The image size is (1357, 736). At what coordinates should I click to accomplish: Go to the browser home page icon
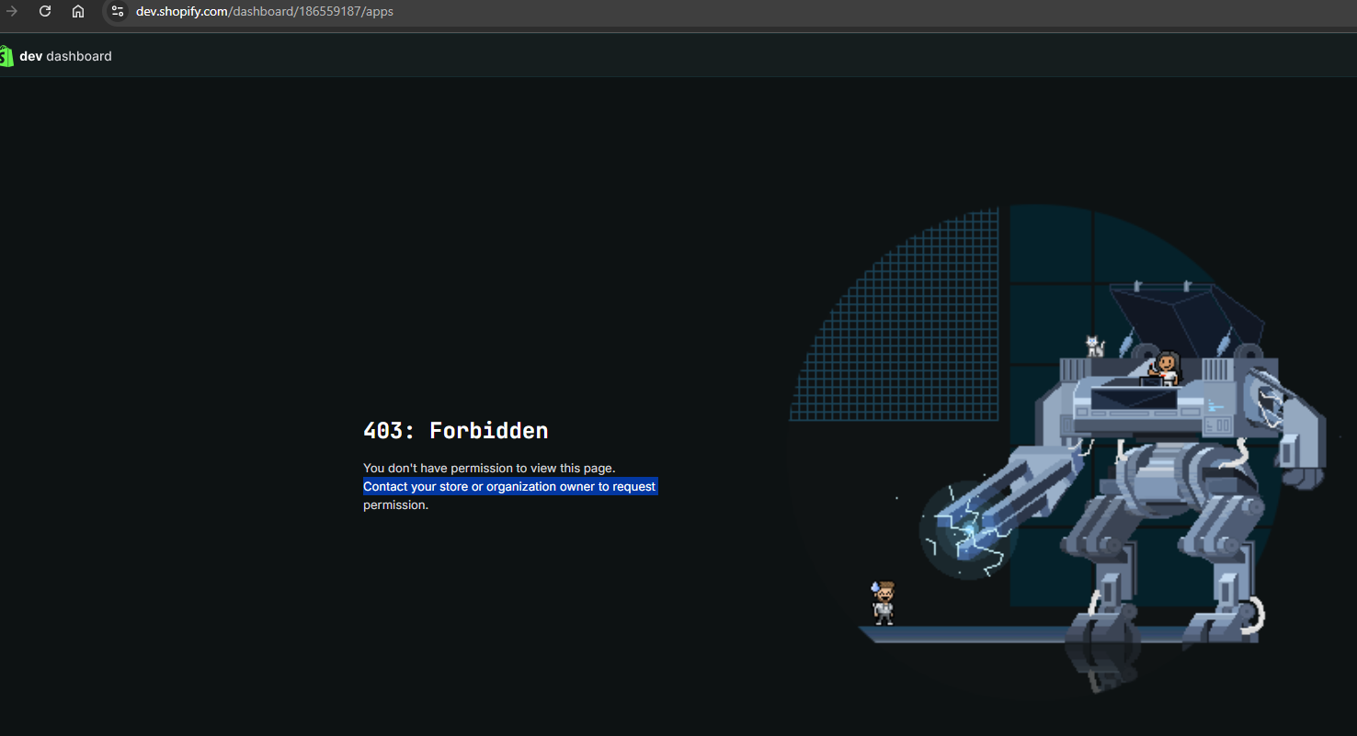point(78,12)
